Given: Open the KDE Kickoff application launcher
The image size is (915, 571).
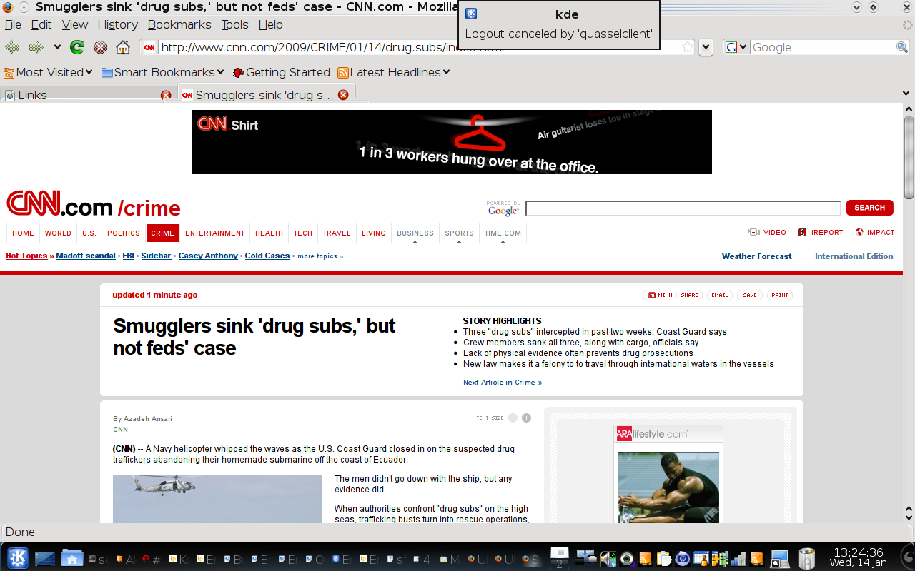Looking at the screenshot, I should point(17,558).
